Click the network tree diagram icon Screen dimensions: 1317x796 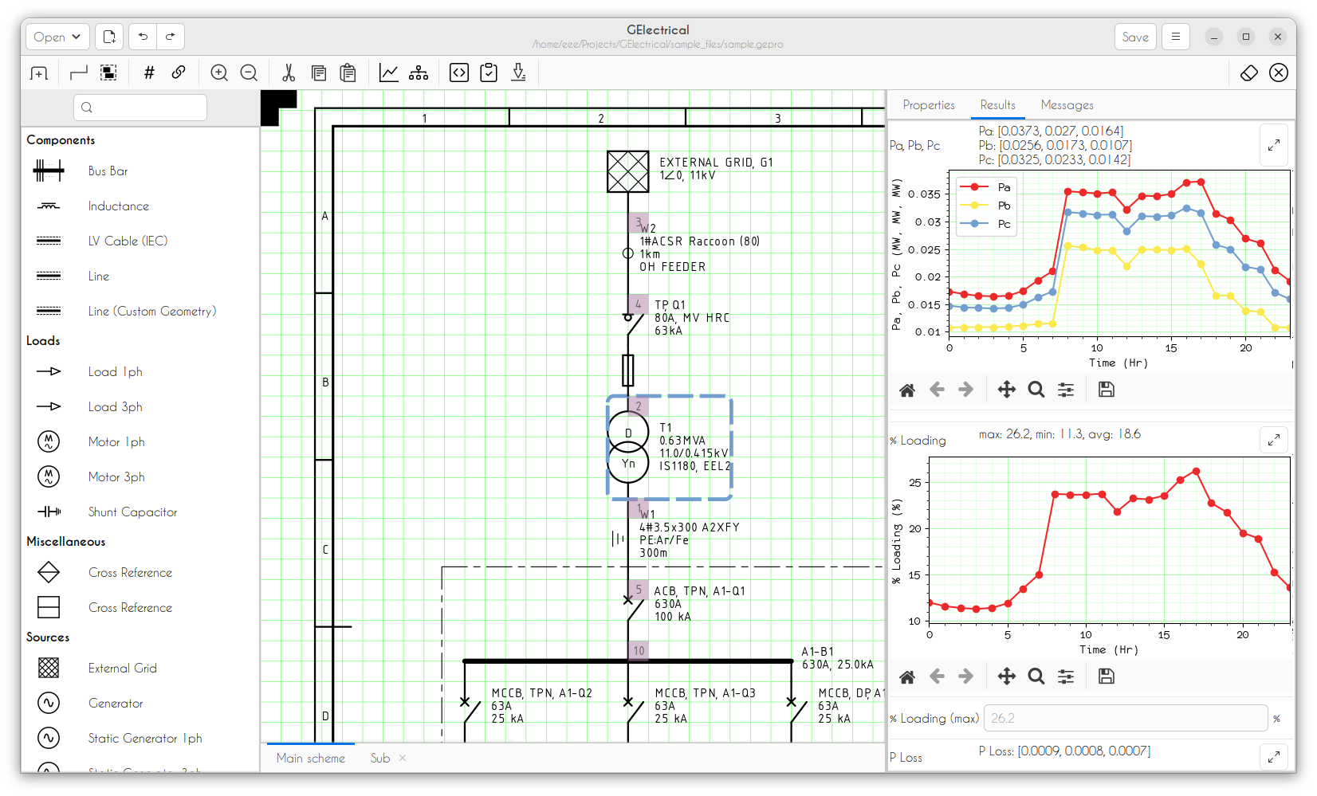click(x=419, y=73)
